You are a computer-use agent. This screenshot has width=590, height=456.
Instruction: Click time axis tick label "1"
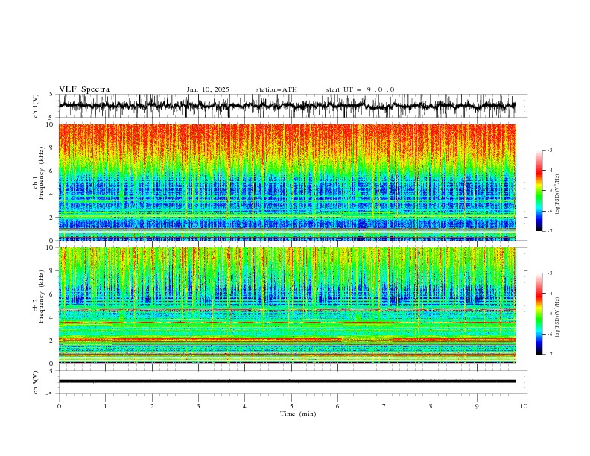tap(105, 406)
